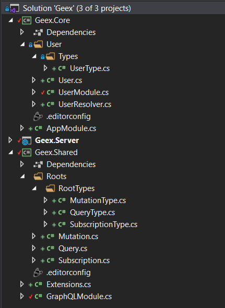
Task: Click the Geex.Shared C# project icon
Action: click(27, 152)
